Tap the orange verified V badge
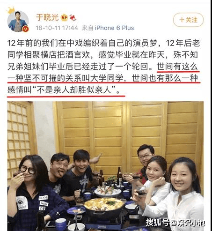Viewport: 212px width, 231px height. [26, 29]
